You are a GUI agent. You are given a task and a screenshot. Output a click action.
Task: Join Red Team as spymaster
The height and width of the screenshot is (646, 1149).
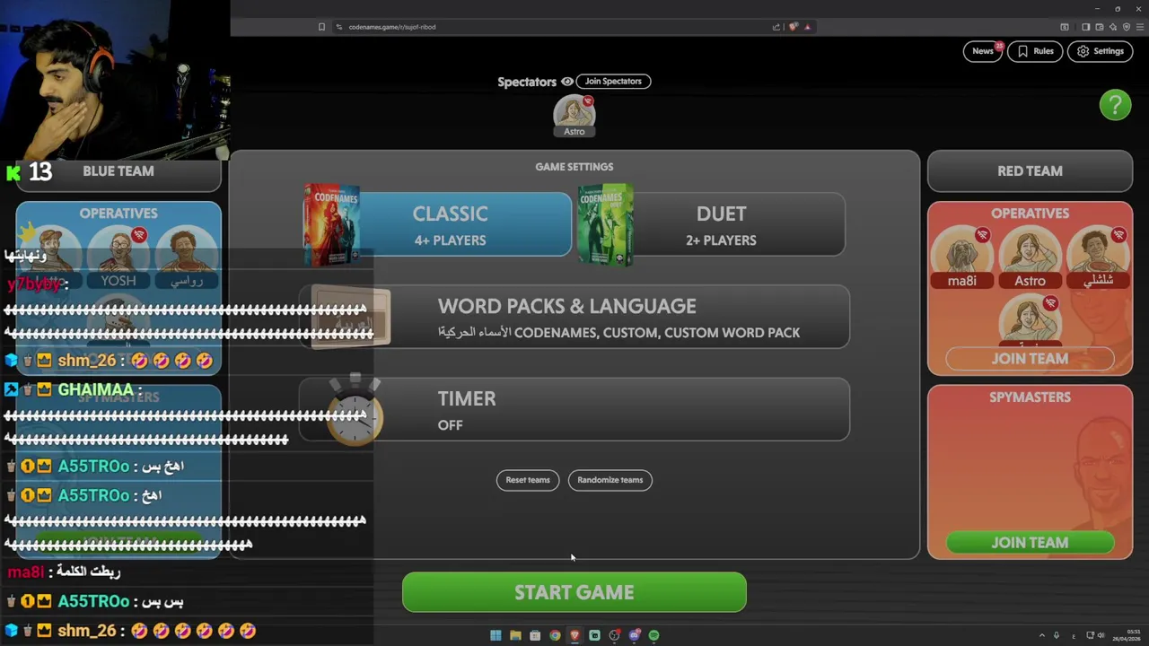tap(1030, 543)
